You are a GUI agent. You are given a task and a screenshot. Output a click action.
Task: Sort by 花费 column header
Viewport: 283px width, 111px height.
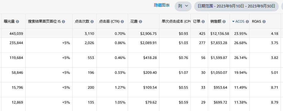(134, 22)
